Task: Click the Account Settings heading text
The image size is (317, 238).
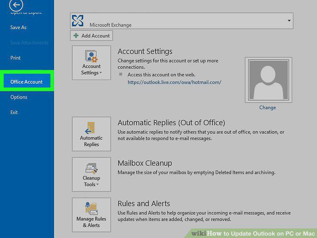Action: click(x=145, y=51)
